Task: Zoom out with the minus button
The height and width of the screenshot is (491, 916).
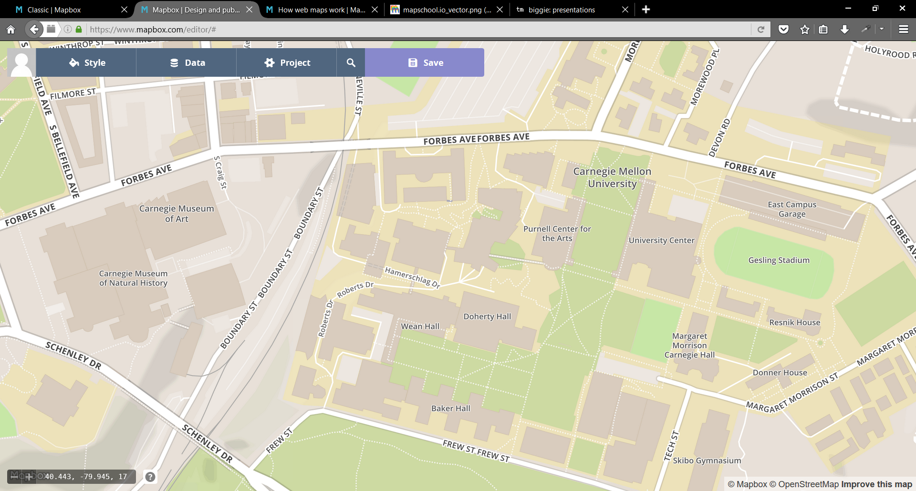Action: 14,476
